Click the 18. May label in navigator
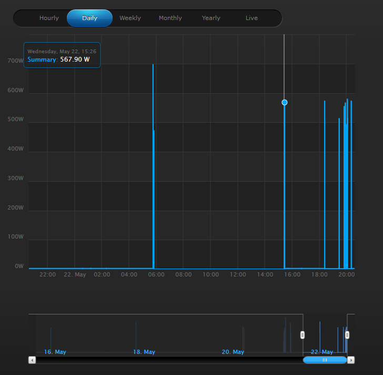 point(144,352)
